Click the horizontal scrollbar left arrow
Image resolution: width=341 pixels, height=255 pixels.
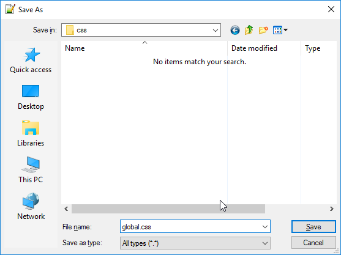click(66, 209)
